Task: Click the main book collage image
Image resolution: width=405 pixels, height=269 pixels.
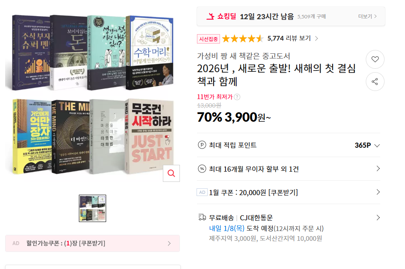Action: [93, 95]
